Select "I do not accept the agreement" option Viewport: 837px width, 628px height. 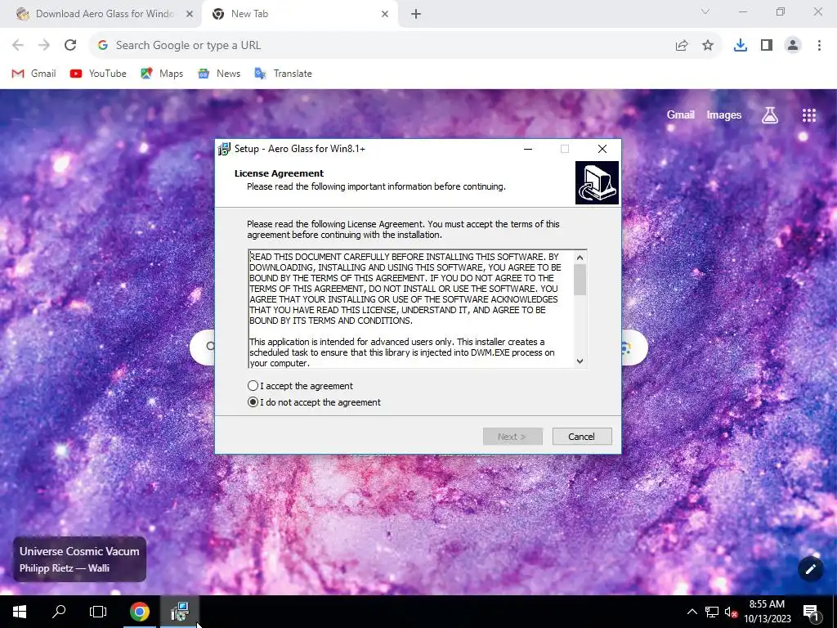253,402
